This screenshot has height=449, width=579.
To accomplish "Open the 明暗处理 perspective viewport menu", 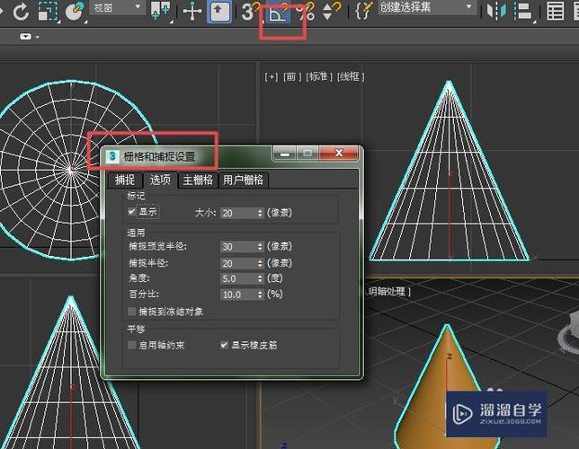I will pyautogui.click(x=388, y=292).
